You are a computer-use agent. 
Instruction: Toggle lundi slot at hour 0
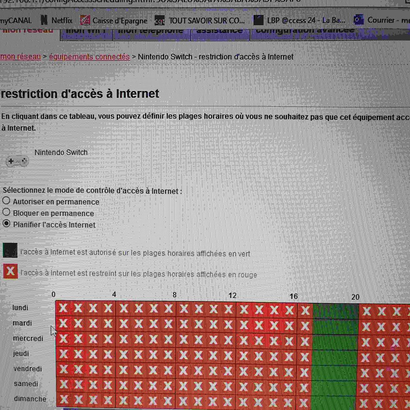(x=63, y=308)
